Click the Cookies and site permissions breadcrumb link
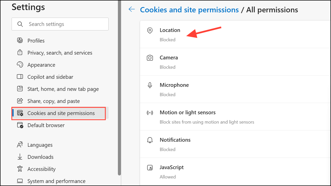Screen dimensions: 331x186 pyautogui.click(x=189, y=10)
